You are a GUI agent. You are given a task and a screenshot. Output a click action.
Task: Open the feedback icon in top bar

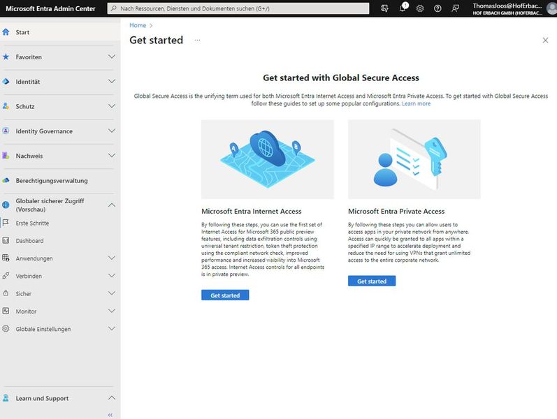pos(455,8)
